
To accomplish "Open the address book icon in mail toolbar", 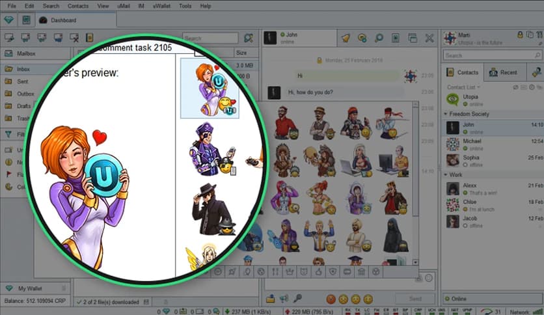I will click(90, 38).
